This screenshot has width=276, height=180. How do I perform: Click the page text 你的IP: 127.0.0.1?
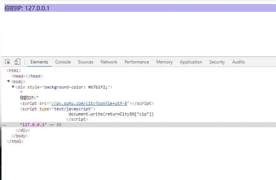click(x=27, y=8)
